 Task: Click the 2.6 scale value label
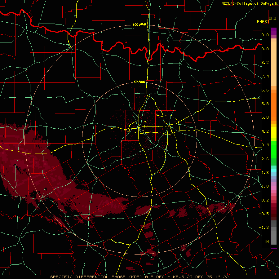point(265,159)
